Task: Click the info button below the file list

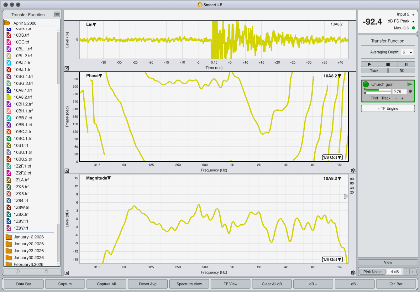Action: point(18,271)
